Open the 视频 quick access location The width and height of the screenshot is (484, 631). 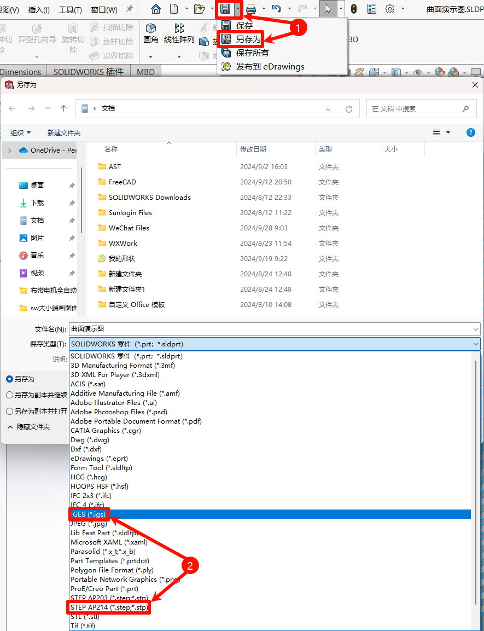[32, 273]
